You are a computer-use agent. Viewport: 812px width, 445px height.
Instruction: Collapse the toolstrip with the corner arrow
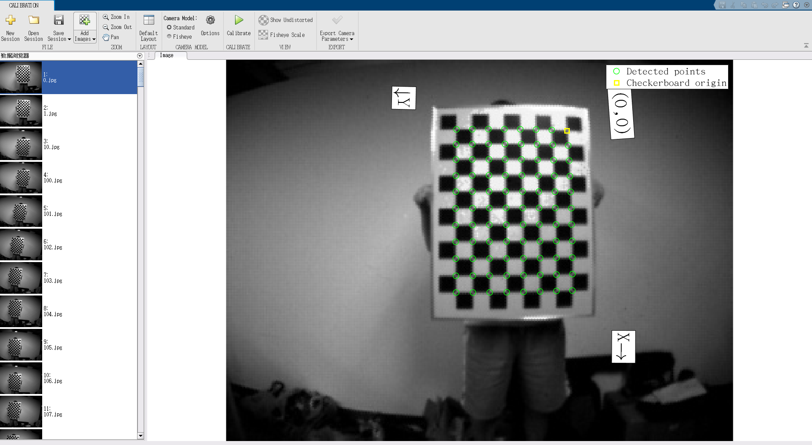click(806, 45)
